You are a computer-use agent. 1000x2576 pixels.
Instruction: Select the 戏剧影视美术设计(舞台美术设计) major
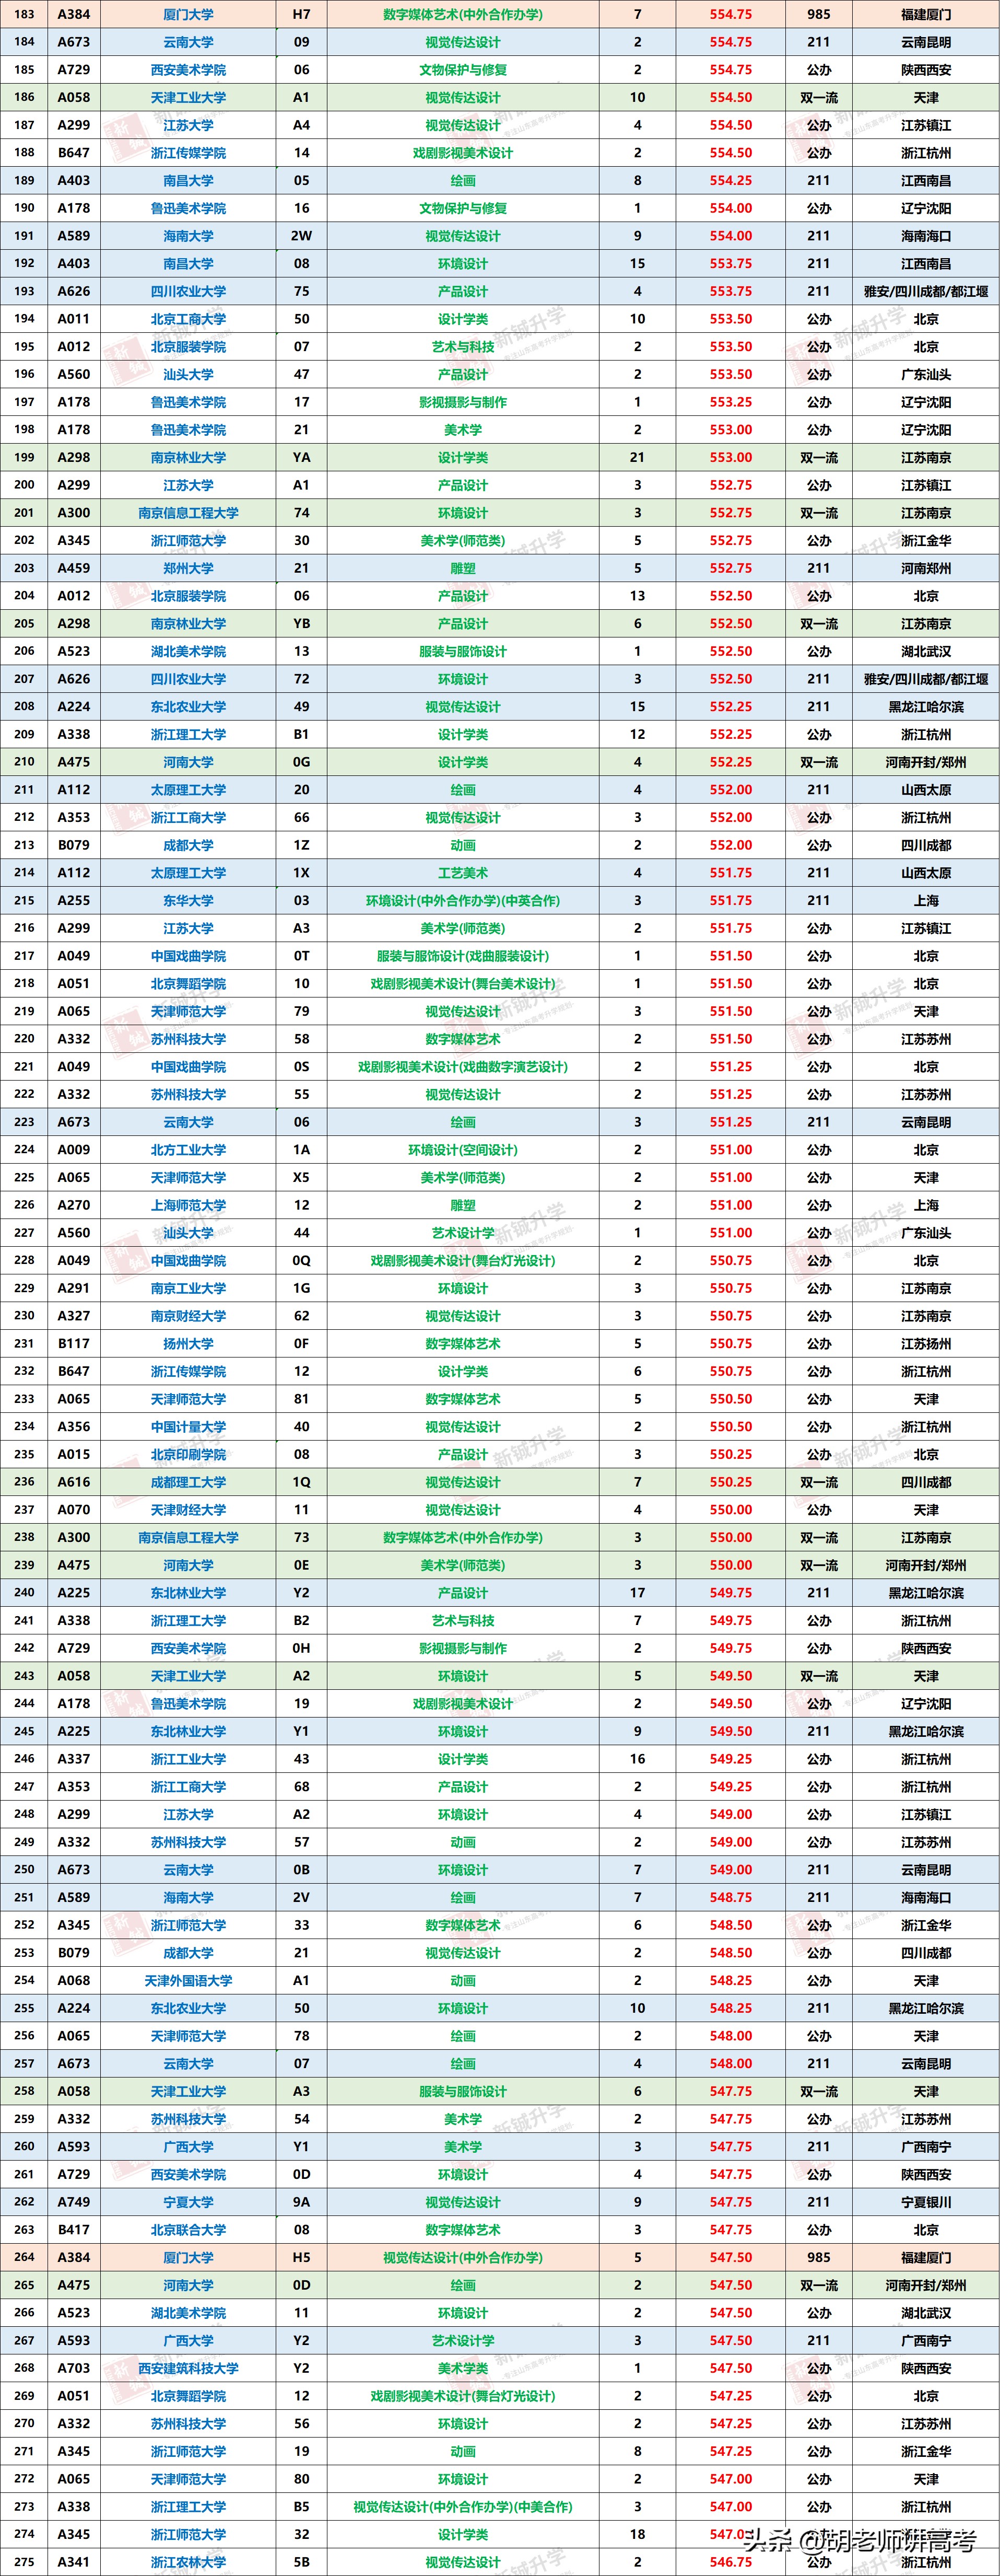point(463,983)
